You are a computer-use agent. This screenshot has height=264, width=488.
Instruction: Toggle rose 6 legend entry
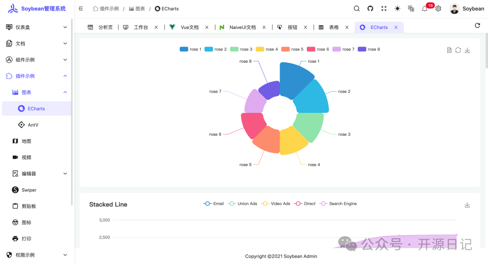click(318, 49)
